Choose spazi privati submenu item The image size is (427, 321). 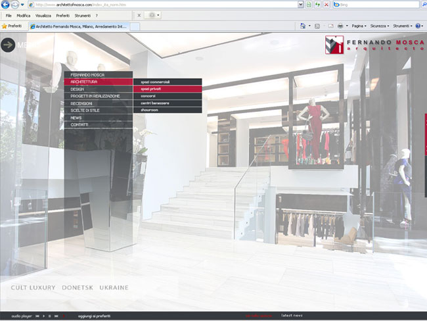(168, 89)
